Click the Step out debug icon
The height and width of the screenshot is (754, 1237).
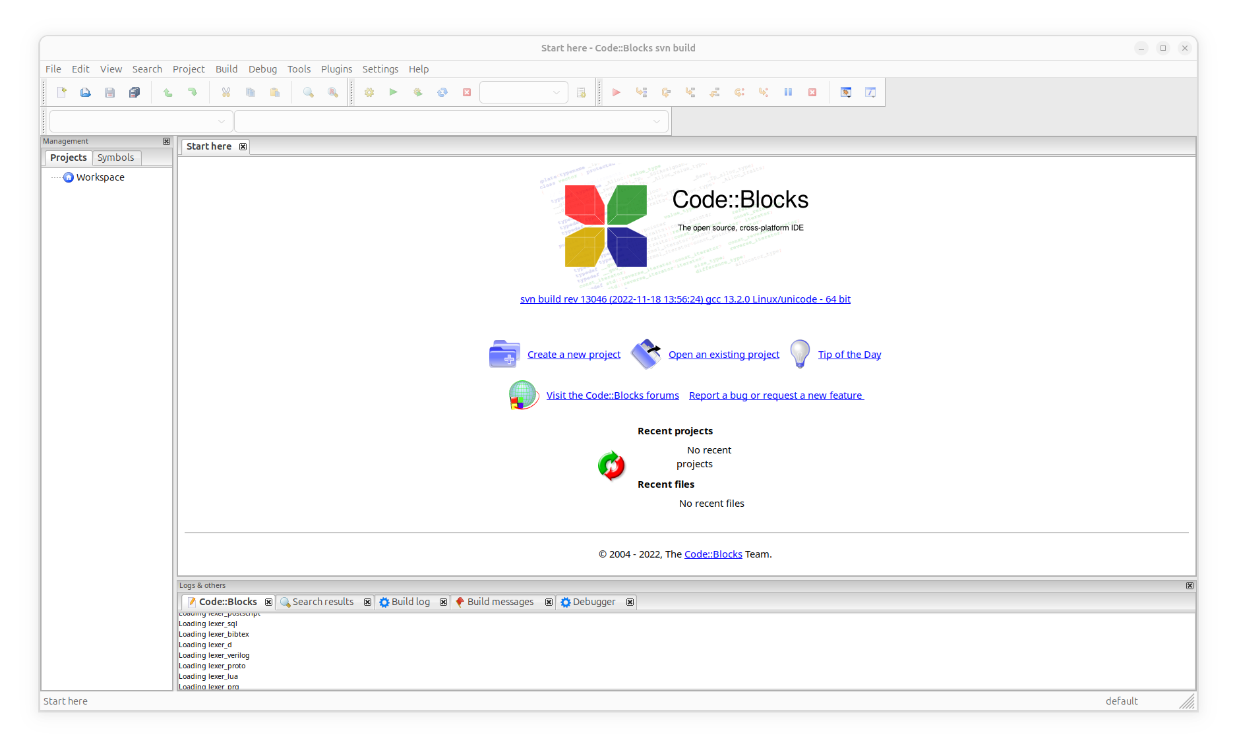(x=715, y=92)
